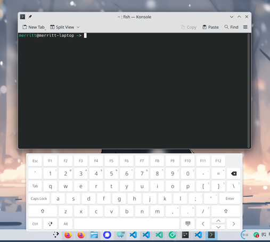Screen dimensions: 270x242
Task: Tap the letter p key
Action: coord(187,186)
